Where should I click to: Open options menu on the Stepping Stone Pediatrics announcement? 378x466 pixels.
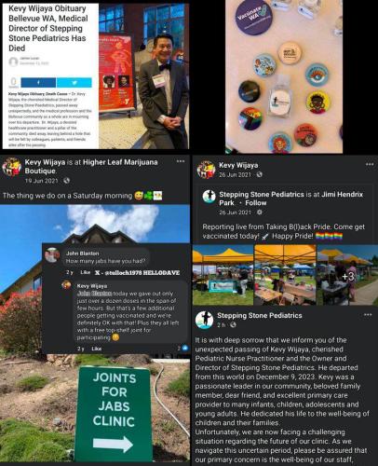(x=368, y=315)
